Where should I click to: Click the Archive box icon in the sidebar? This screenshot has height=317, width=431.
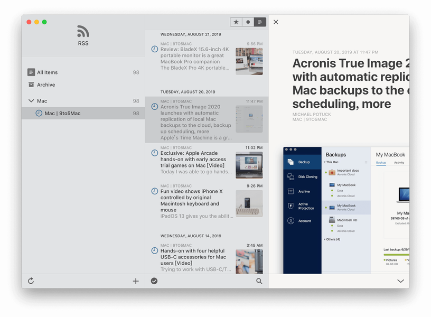(31, 85)
